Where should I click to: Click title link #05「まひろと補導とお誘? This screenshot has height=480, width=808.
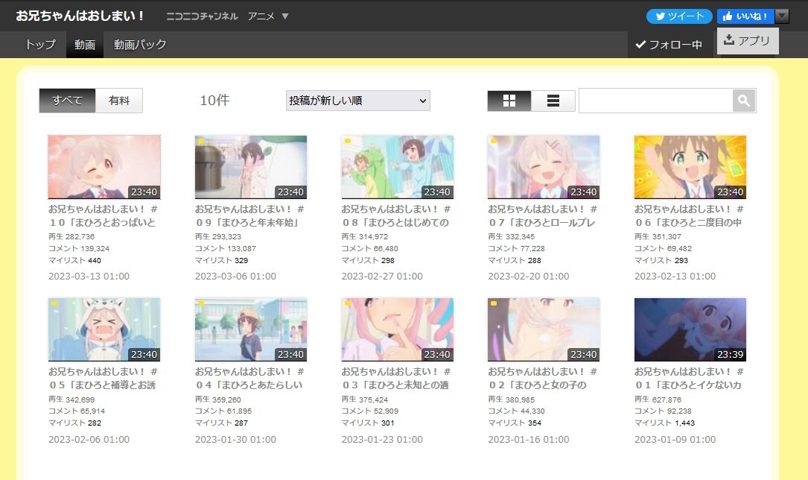click(103, 379)
